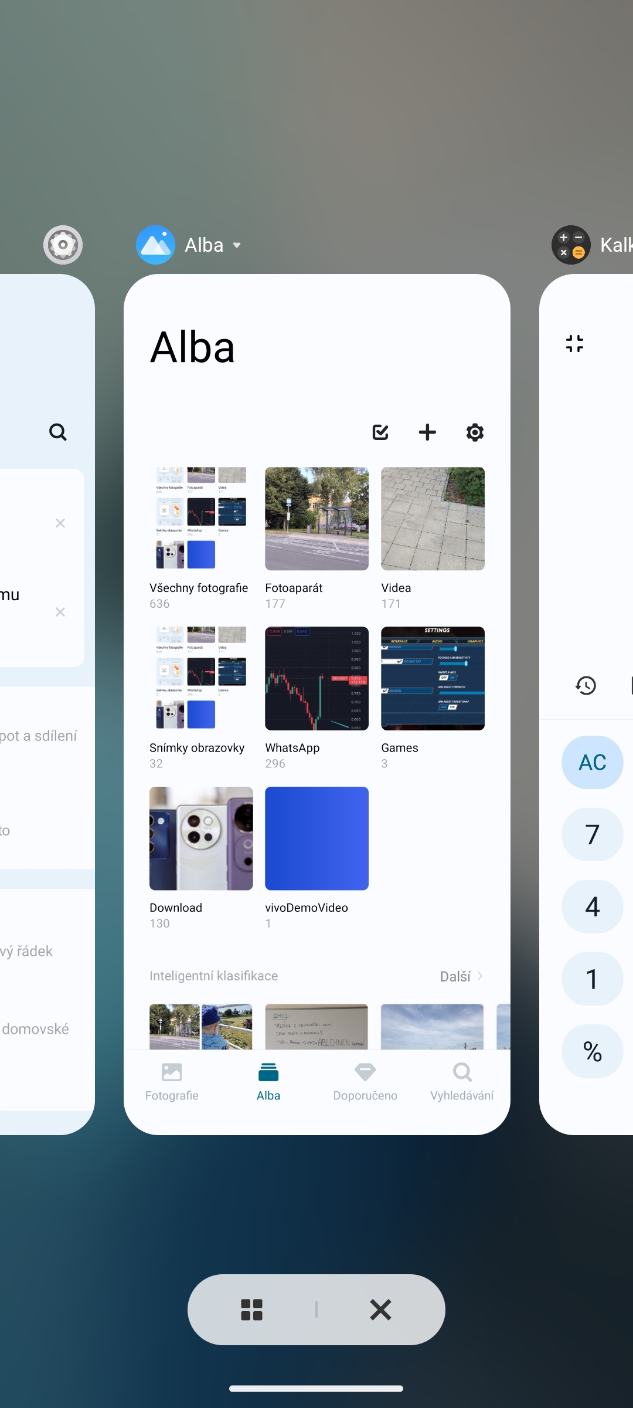Tap the Alba page heading
Screen dimensions: 633x1408
pos(192,347)
